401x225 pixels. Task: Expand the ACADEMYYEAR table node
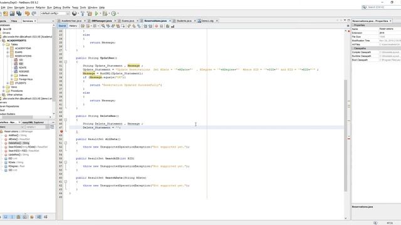8,48
